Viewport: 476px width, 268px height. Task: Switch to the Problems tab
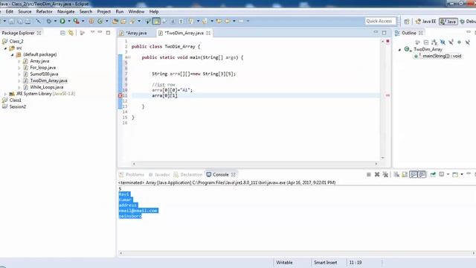pyautogui.click(x=132, y=174)
